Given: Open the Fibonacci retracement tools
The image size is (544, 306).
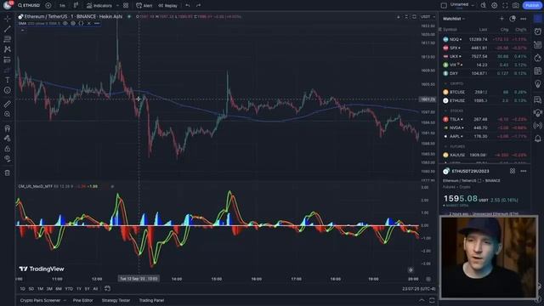Looking at the screenshot, I should [x=8, y=39].
